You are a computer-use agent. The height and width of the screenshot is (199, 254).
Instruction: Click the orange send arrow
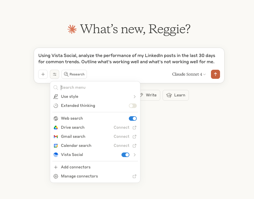click(x=215, y=74)
